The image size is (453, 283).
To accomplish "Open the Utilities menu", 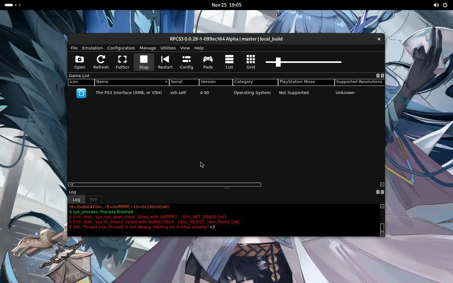I will [x=168, y=48].
